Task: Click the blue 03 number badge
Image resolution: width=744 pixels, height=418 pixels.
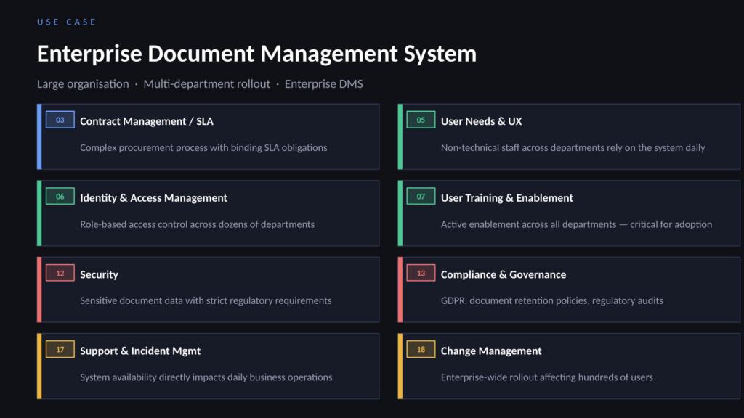Action: (60, 120)
